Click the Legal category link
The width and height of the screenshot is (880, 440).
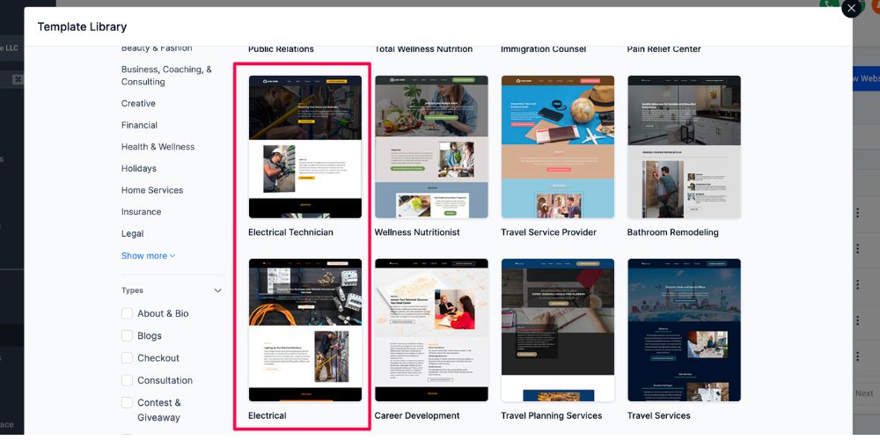pyautogui.click(x=132, y=234)
